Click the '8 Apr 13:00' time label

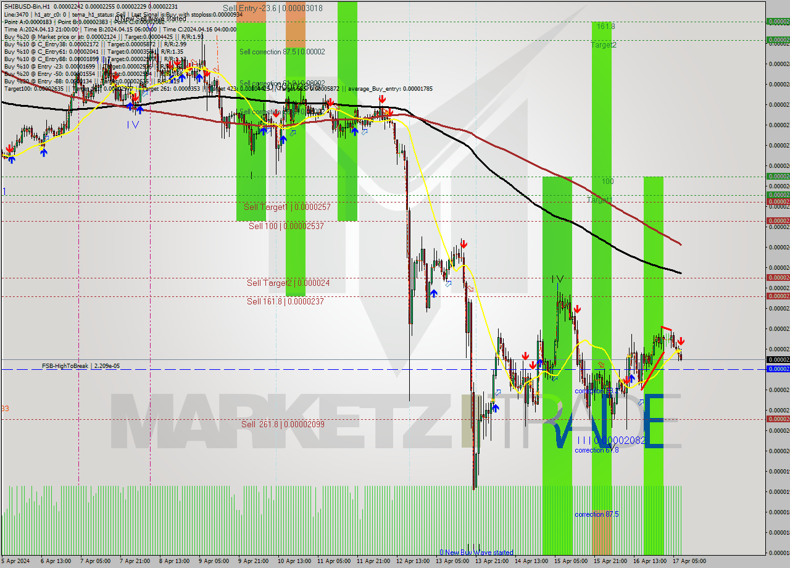click(175, 561)
